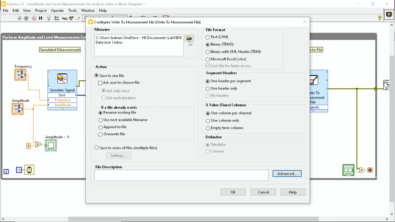Click the VI icon pane at top right
The image size is (395, 222).
tap(389, 14)
